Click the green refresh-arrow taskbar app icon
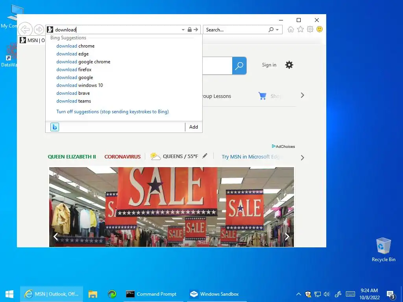403x302 pixels. click(x=112, y=294)
